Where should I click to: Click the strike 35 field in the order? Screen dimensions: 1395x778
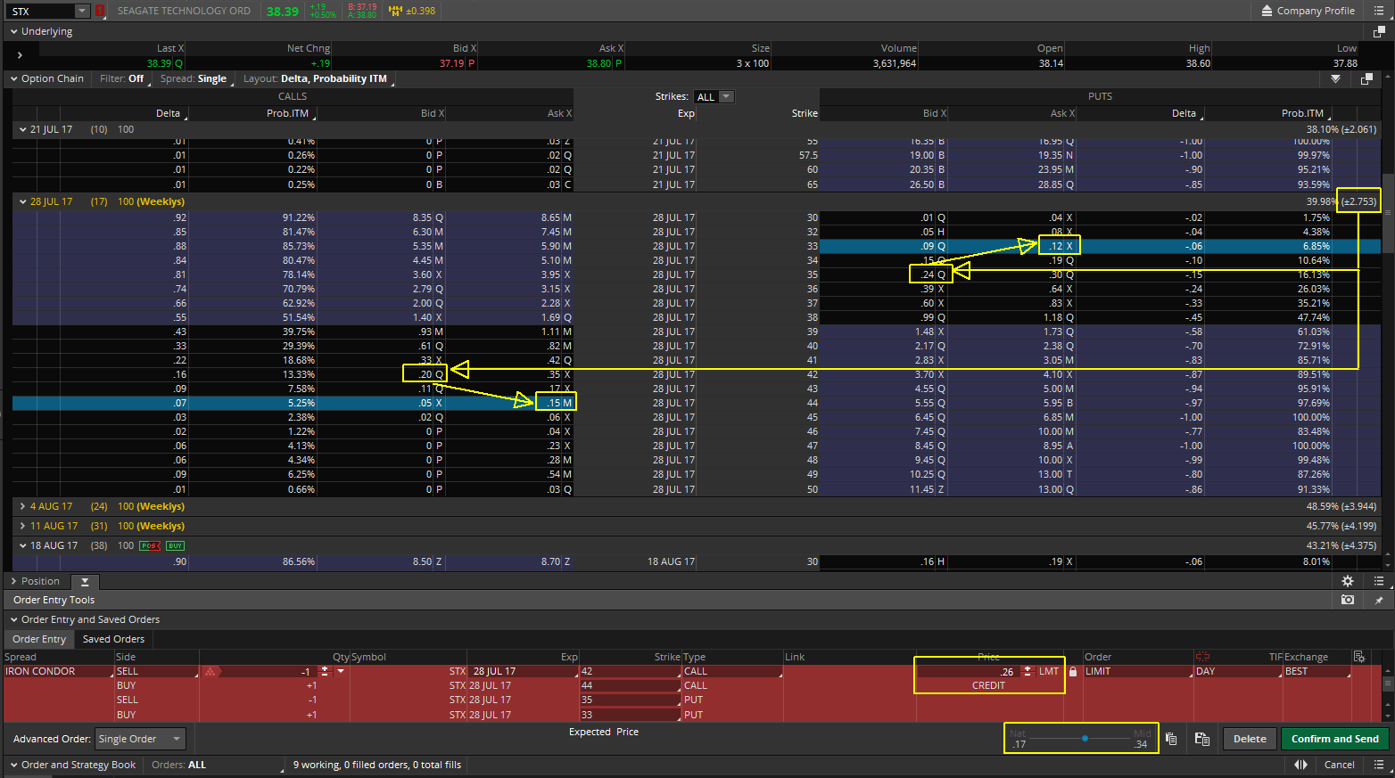tap(630, 700)
